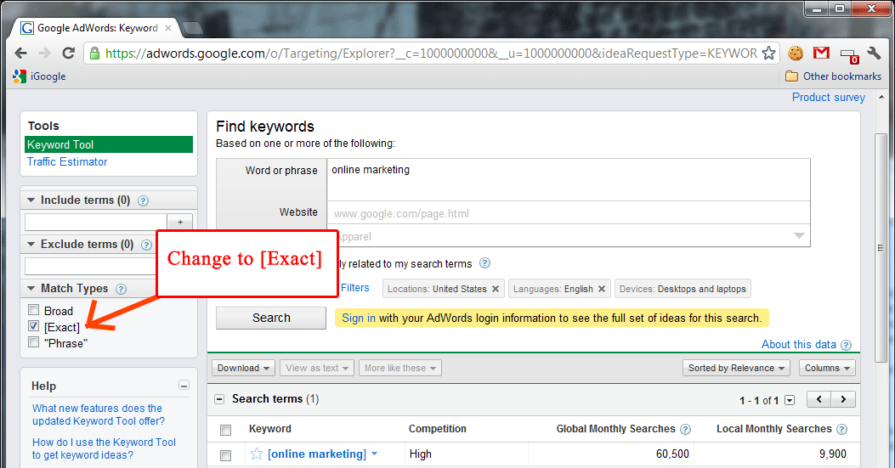
Task: Open the Chrome wrench menu
Action: (x=874, y=53)
